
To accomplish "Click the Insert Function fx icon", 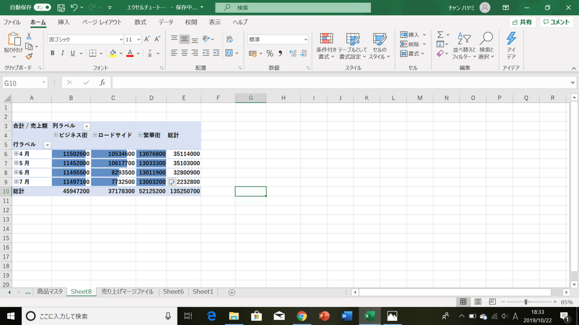I will click(x=102, y=83).
